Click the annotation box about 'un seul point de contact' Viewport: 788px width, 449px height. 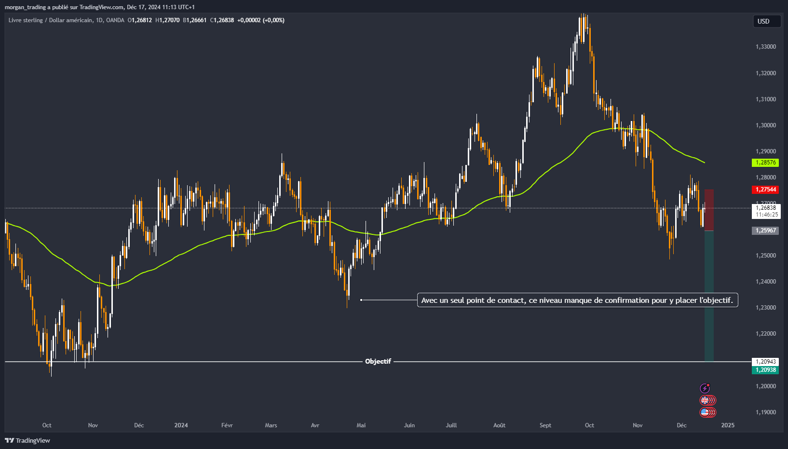point(577,300)
